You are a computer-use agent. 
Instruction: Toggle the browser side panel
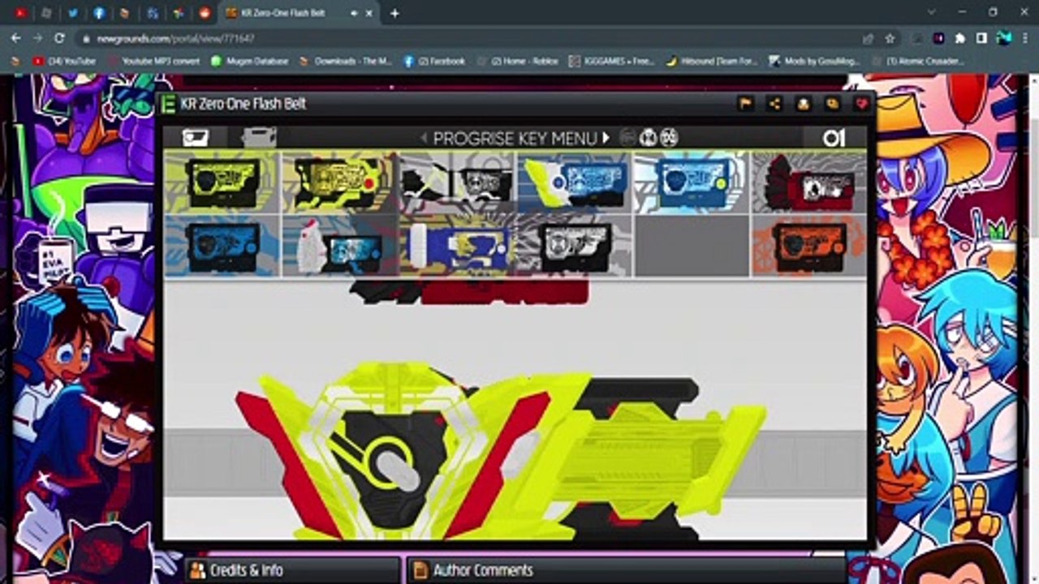pyautogui.click(x=981, y=38)
